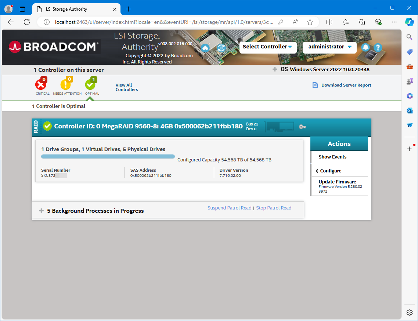Click the Download Server Report document icon
This screenshot has height=321, width=418.
point(315,85)
